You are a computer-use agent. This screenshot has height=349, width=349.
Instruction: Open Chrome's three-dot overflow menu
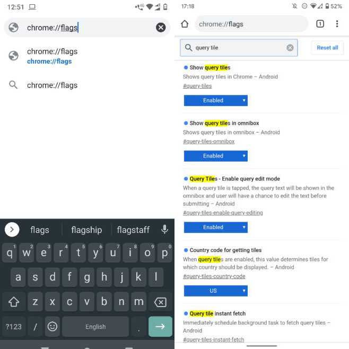point(337,24)
